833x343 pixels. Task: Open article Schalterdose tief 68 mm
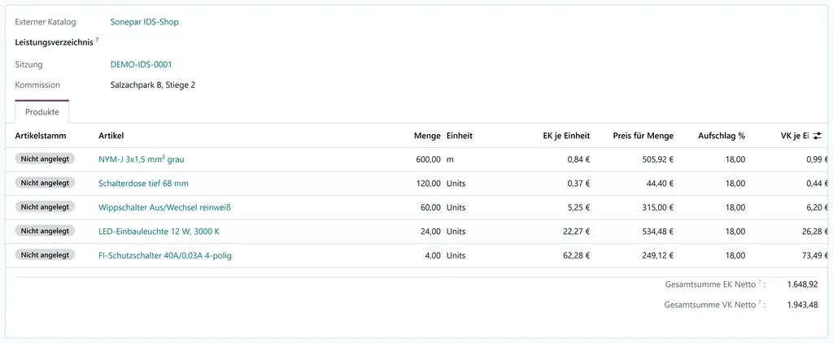pos(143,183)
